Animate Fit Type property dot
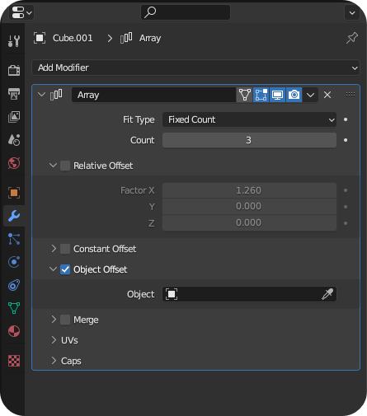Screen dimensions: 367x416 [346, 119]
